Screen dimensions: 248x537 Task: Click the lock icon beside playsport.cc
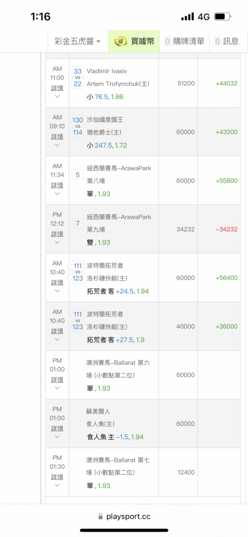click(100, 517)
